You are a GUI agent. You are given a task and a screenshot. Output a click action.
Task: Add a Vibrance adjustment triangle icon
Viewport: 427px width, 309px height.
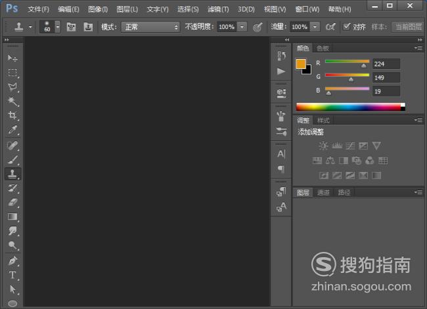pos(376,146)
